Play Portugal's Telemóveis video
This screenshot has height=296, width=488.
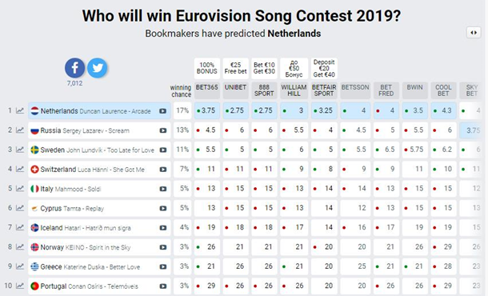click(x=162, y=286)
